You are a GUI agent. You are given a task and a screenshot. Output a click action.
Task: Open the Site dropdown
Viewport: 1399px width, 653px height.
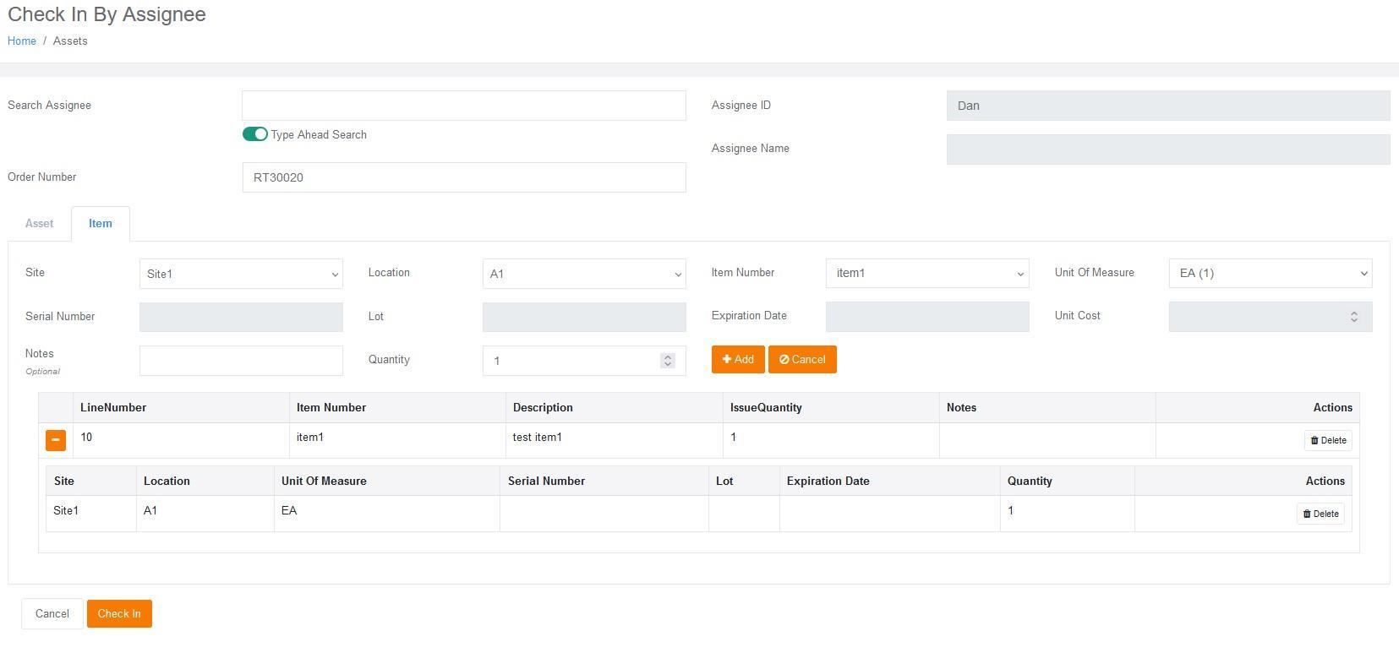(241, 274)
